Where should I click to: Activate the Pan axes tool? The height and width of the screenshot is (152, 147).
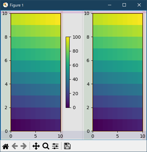[36, 146]
